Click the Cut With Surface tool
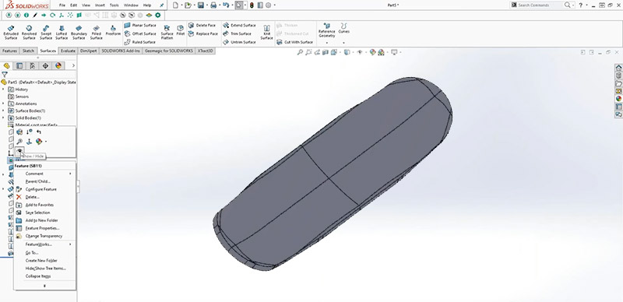 click(295, 42)
